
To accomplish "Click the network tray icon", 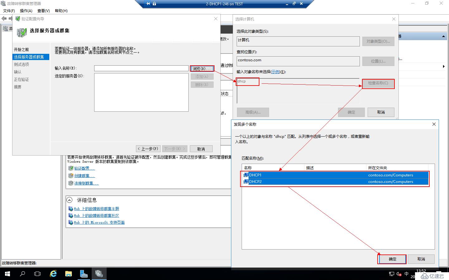I will 392,274.
